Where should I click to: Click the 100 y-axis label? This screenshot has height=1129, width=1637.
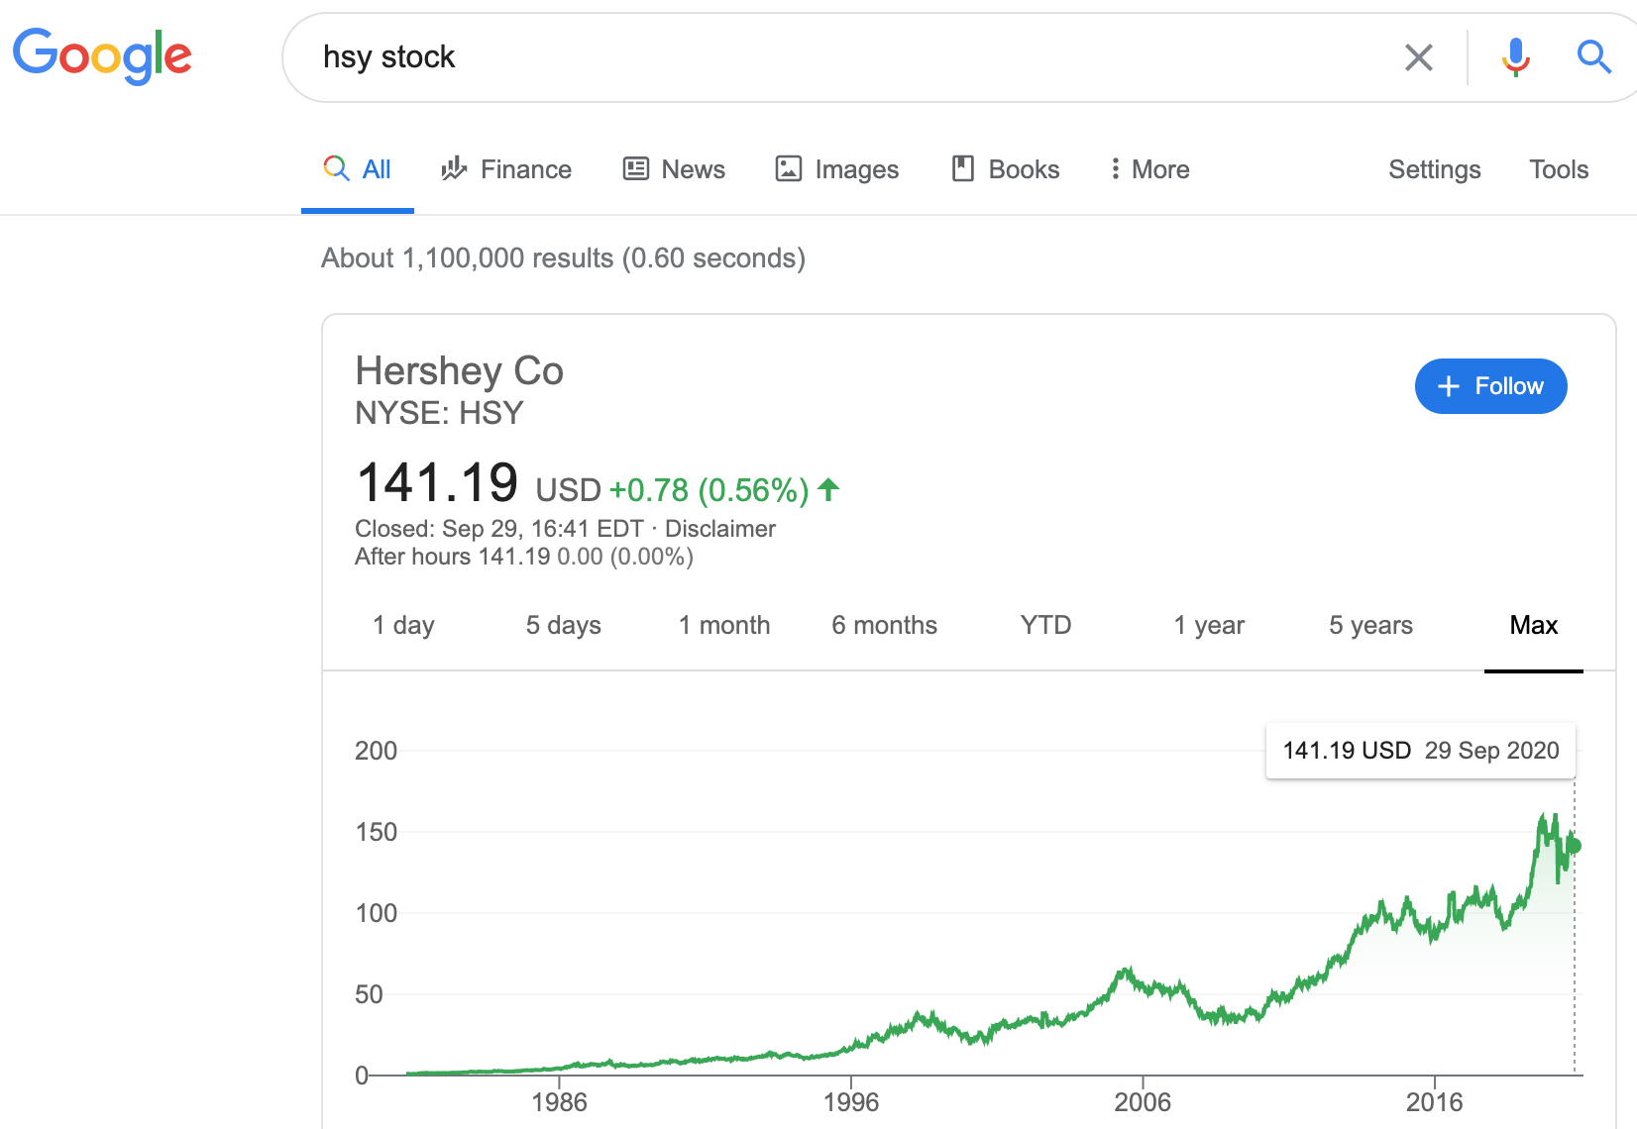[x=377, y=913]
